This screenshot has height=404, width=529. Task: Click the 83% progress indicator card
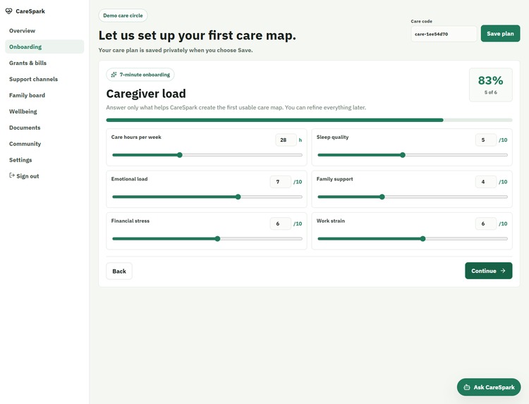click(490, 85)
